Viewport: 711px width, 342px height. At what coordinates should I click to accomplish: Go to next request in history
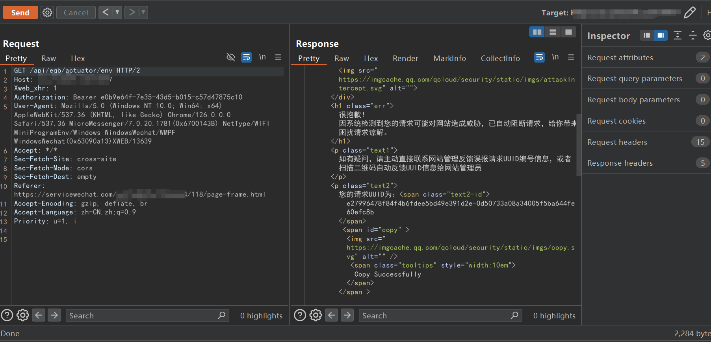tap(132, 13)
